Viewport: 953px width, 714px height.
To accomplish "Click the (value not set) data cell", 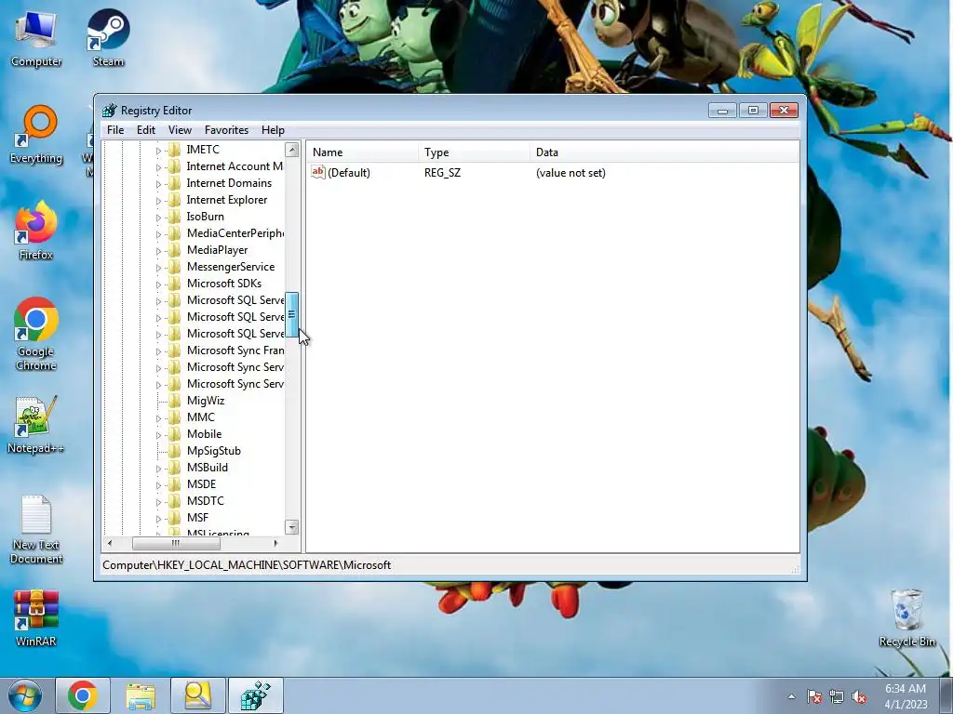I will [570, 173].
